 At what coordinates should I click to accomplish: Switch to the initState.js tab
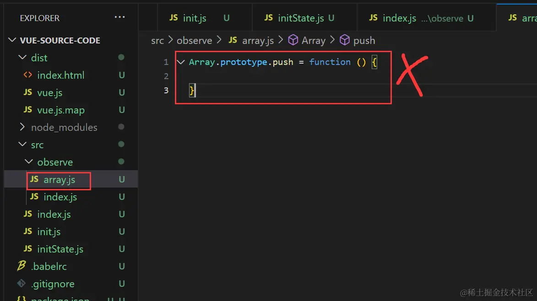tap(300, 18)
